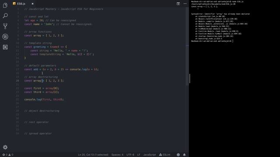Click line number 20 in the gutter
This screenshot has width=280, height=157.
coord(17,81)
